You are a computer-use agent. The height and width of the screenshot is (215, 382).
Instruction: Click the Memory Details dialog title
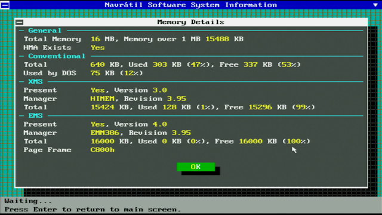[191, 22]
